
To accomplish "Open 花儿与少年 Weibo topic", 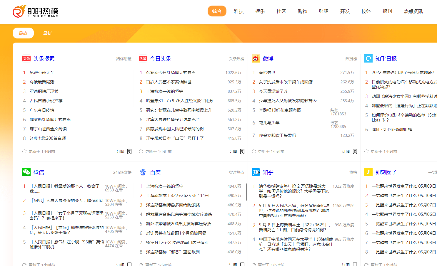I will pyautogui.click(x=269, y=123).
